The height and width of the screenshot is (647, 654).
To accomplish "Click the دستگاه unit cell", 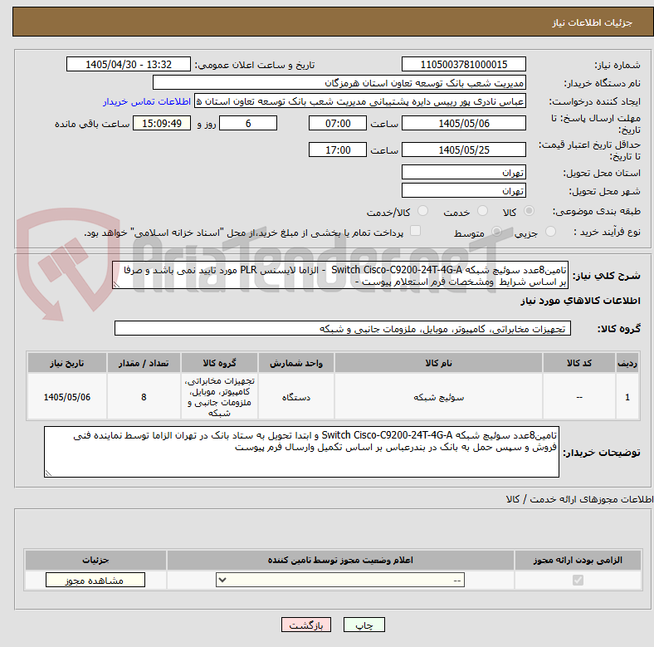I will 296,397.
